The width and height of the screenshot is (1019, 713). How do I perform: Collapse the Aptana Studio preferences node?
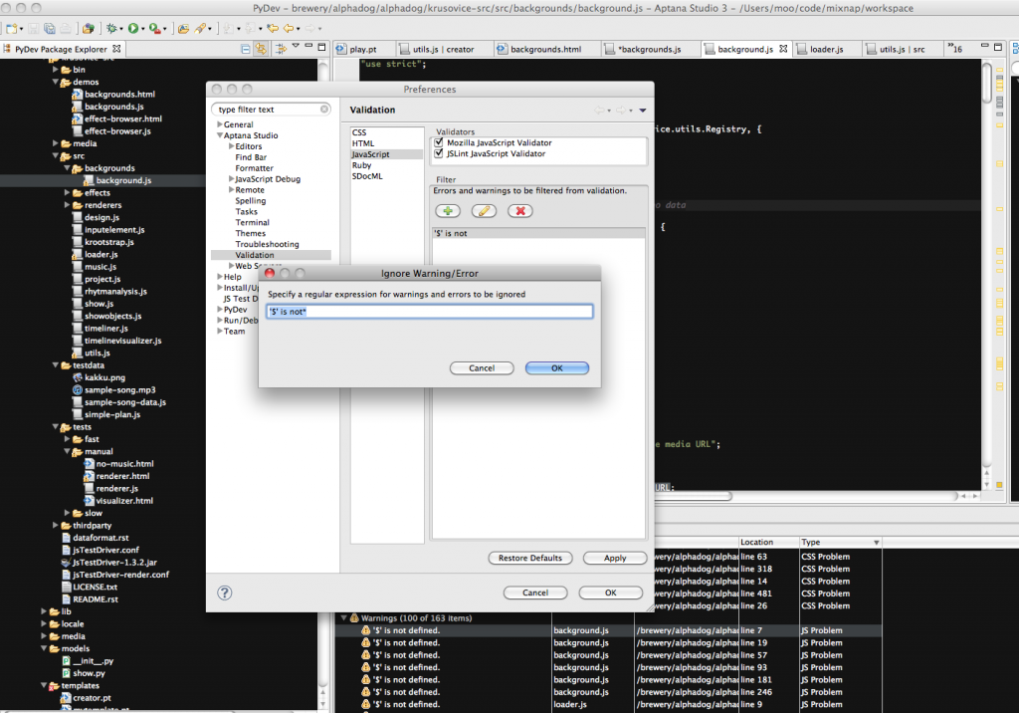tap(220, 135)
